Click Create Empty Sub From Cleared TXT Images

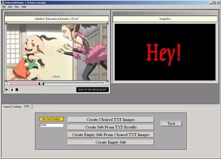pos(110,135)
